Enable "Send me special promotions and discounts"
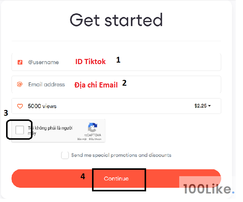Image resolution: width=243 pixels, height=202 pixels. pyautogui.click(x=65, y=155)
